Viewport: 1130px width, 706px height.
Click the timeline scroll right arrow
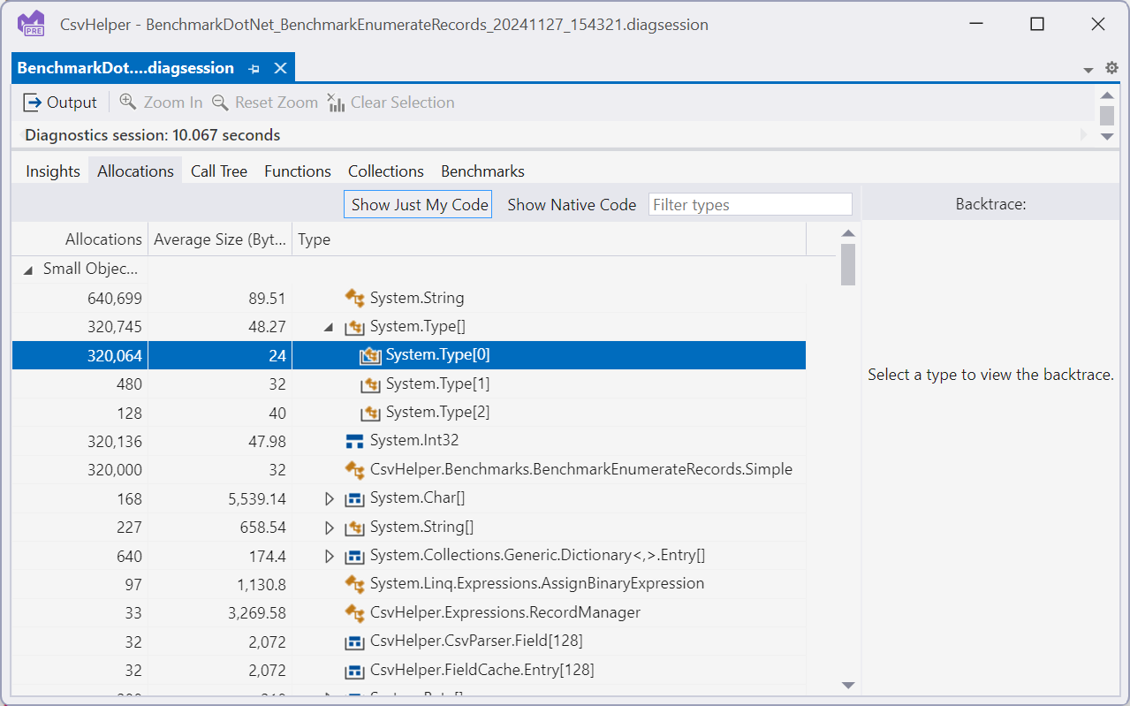(x=1084, y=135)
